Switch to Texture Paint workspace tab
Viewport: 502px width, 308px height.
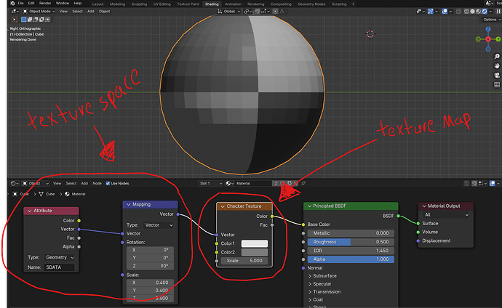point(188,4)
